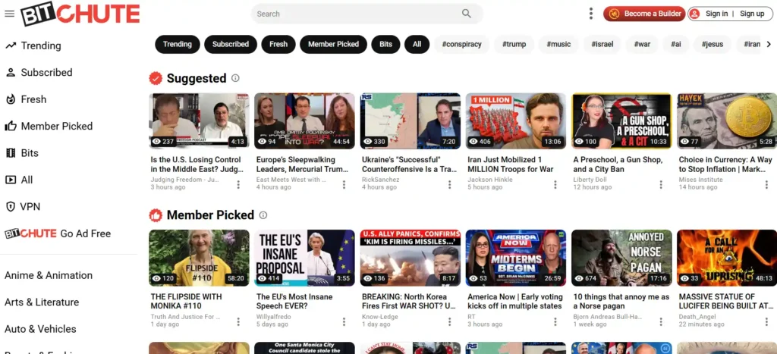
Task: Click the Know-Ledge channel name
Action: (380, 316)
